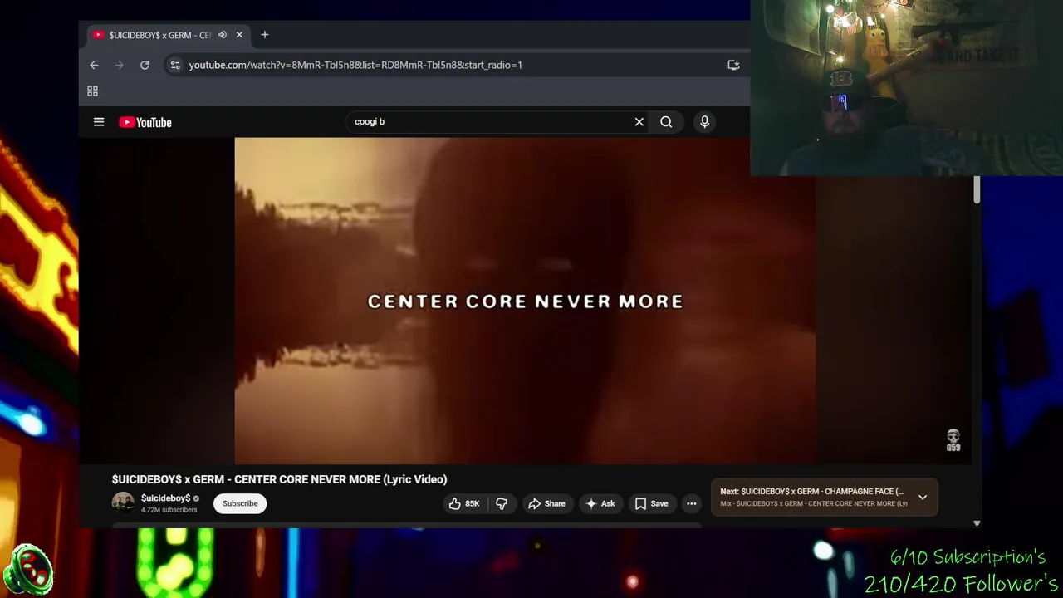Viewport: 1063px width, 598px height.
Task: Subscribe to the $uicideboy$ channel
Action: 240,503
